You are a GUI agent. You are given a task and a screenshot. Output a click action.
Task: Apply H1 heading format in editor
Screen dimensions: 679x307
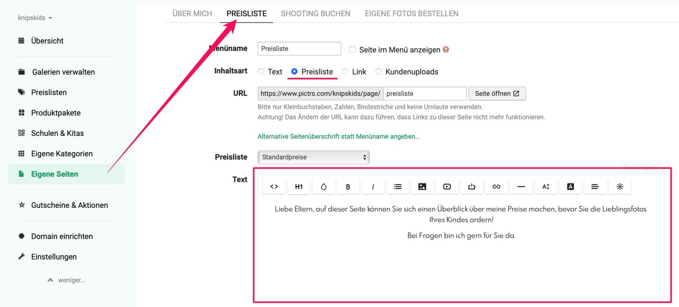point(298,187)
